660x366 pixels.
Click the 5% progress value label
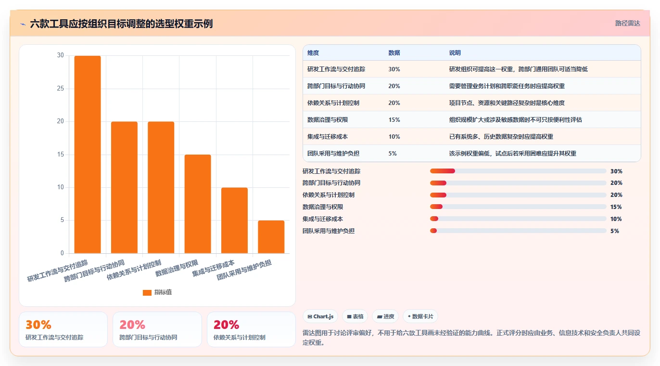tap(615, 231)
